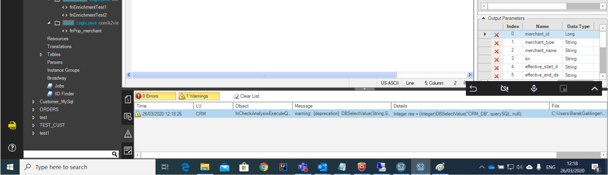Screen dimensions: 608x175
Task: Expand the TEST_CUST tree node
Action: pos(34,125)
